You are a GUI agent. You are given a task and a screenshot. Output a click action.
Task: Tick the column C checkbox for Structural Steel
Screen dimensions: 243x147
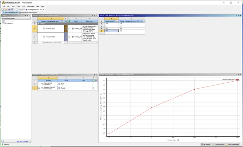tap(69, 37)
